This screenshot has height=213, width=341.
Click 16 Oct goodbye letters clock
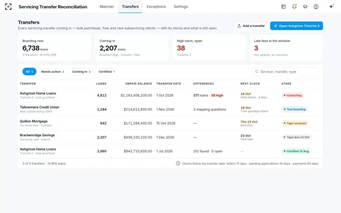coord(254,109)
